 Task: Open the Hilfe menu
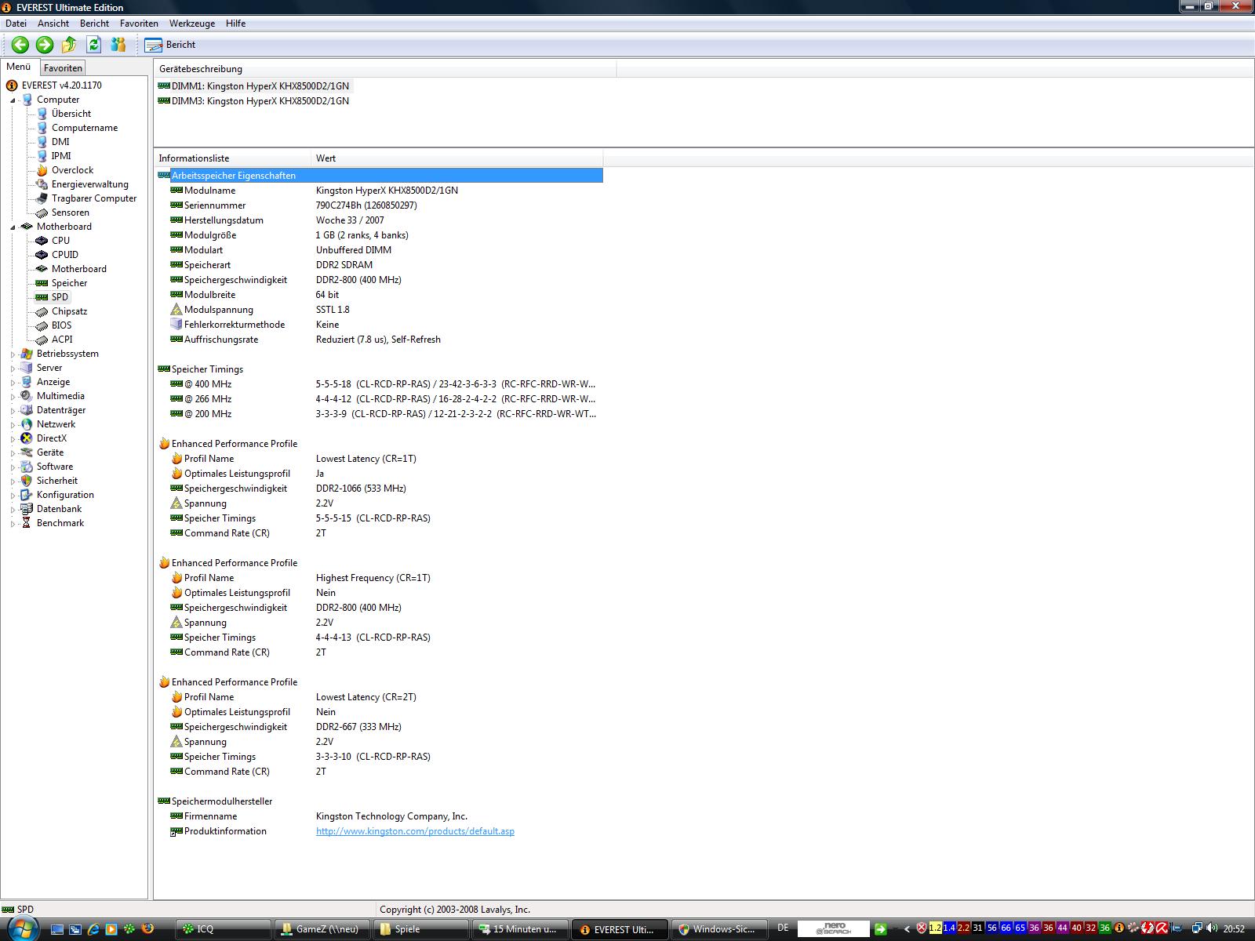(x=235, y=24)
